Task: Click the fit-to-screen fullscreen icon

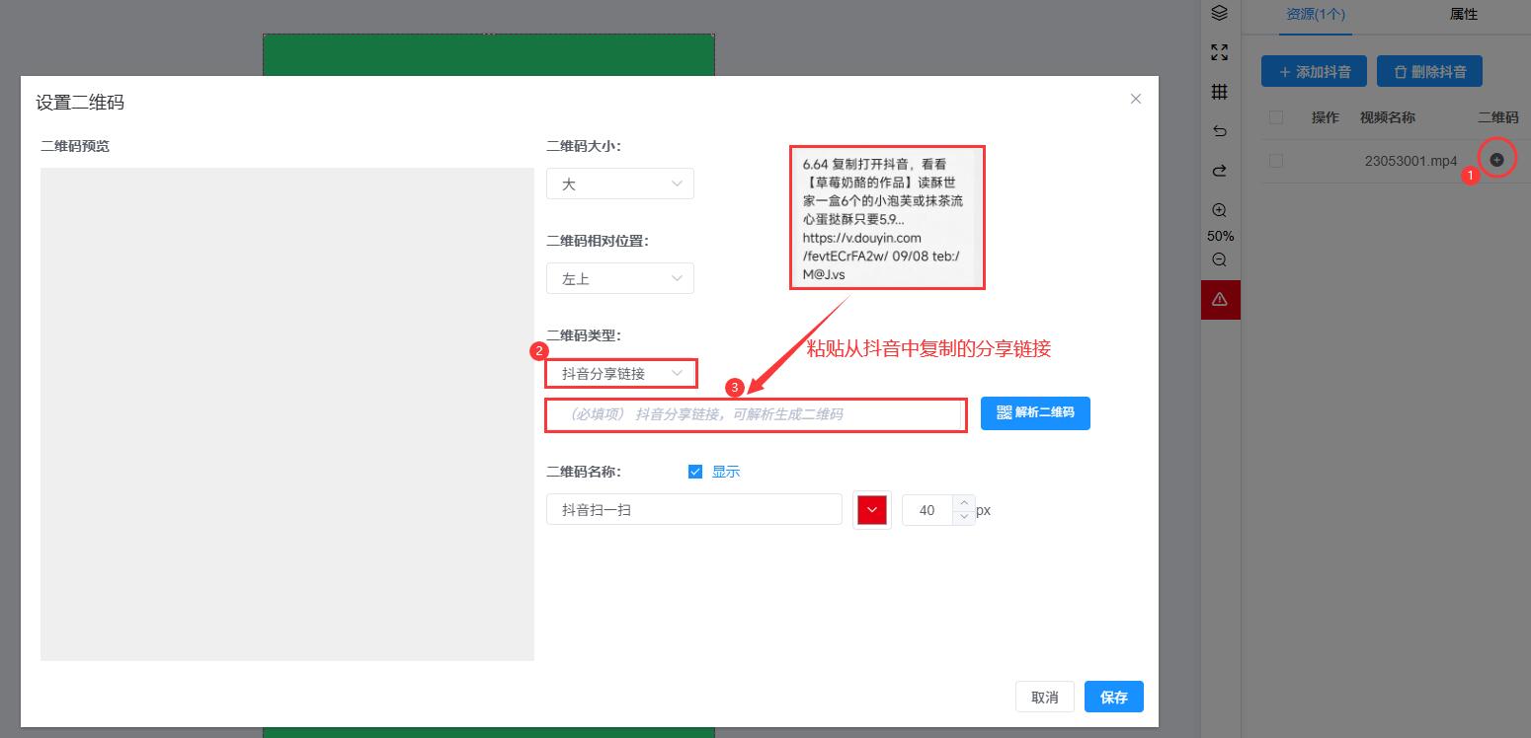Action: (x=1220, y=52)
